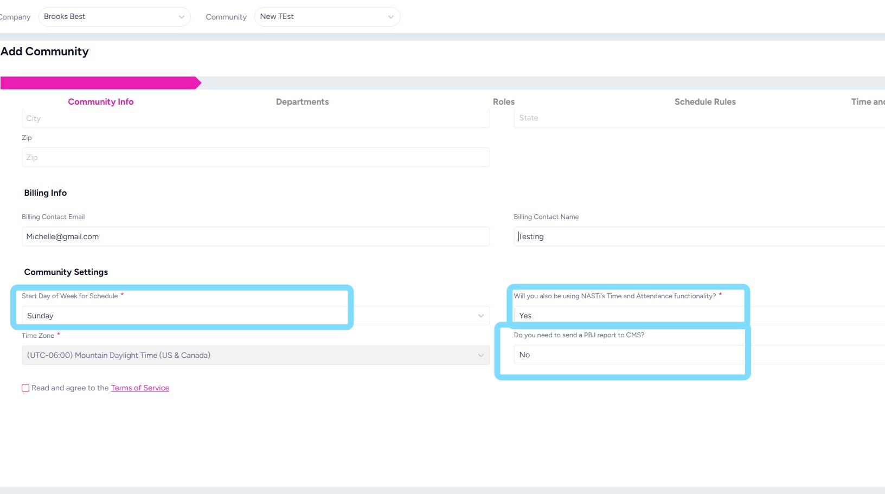Click into the State input field
This screenshot has width=885, height=494.
click(700, 118)
